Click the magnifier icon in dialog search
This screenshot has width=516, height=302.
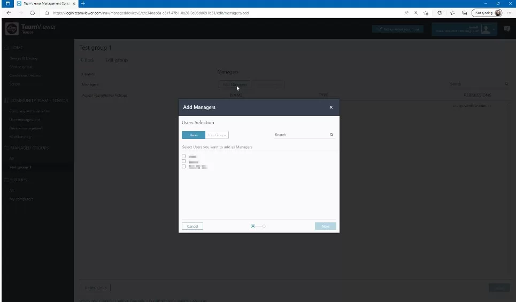pyautogui.click(x=332, y=135)
